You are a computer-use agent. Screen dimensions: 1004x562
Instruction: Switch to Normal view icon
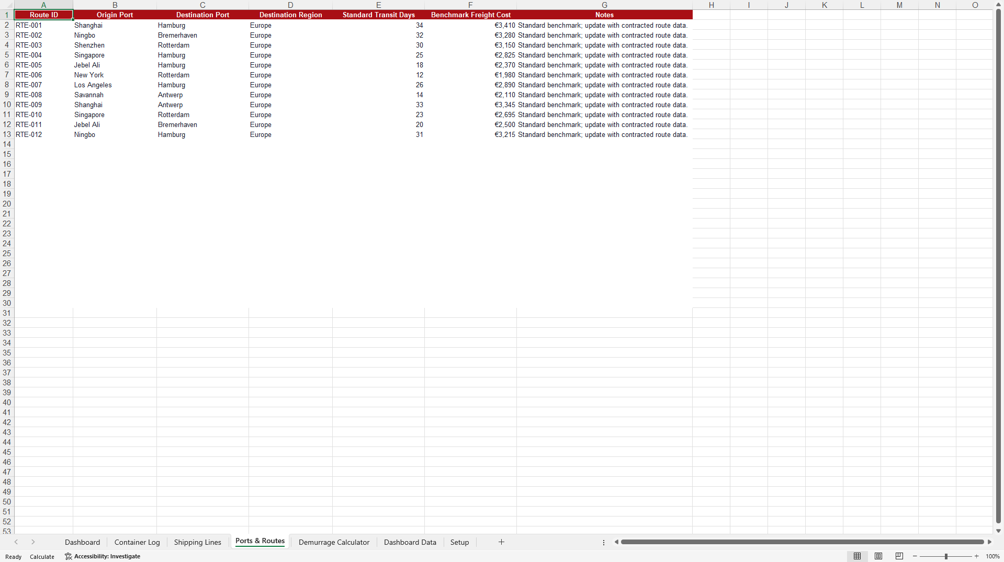click(x=857, y=556)
